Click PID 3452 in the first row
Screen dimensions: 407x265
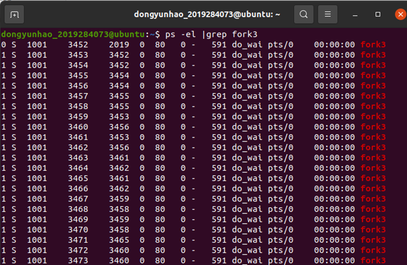(78, 45)
